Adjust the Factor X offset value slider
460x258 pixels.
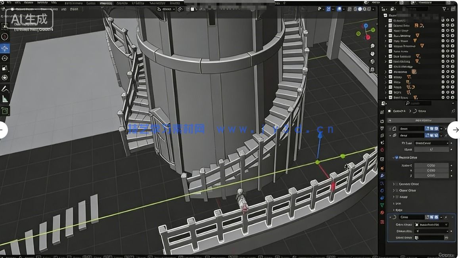432,166
